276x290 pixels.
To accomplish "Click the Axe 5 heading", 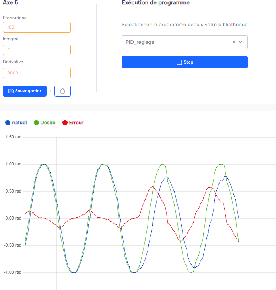I will 10,3.
